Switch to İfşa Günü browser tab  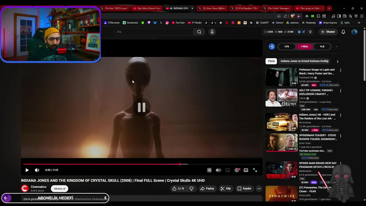147,8
